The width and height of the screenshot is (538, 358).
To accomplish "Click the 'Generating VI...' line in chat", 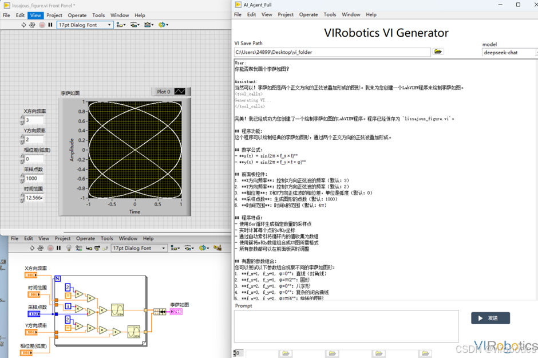I will tap(253, 100).
